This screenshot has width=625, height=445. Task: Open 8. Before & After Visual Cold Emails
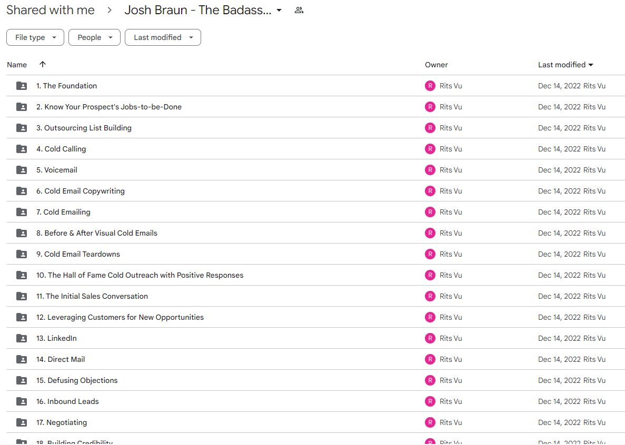click(97, 233)
